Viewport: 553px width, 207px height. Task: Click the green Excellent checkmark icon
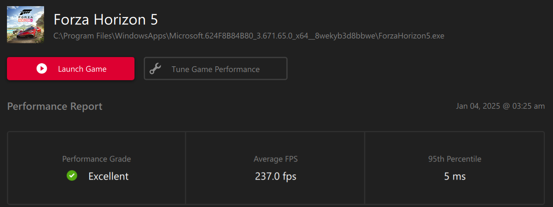pyautogui.click(x=72, y=176)
